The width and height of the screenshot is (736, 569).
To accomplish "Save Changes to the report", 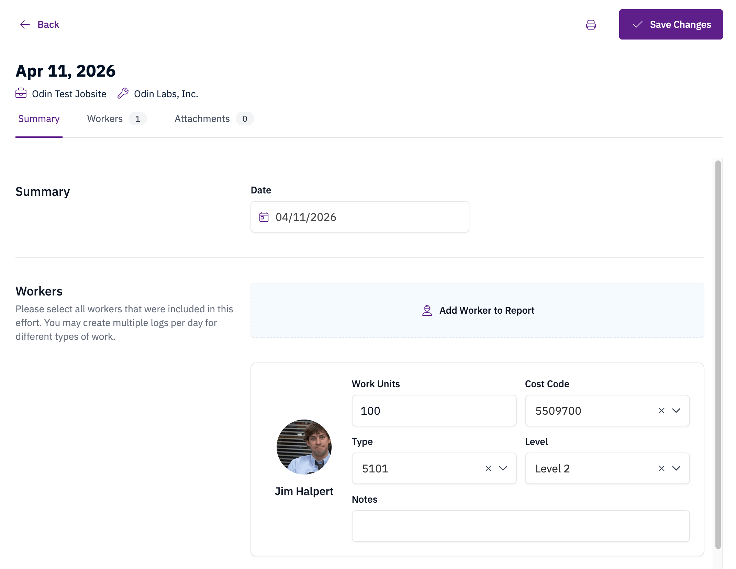I will tap(671, 24).
